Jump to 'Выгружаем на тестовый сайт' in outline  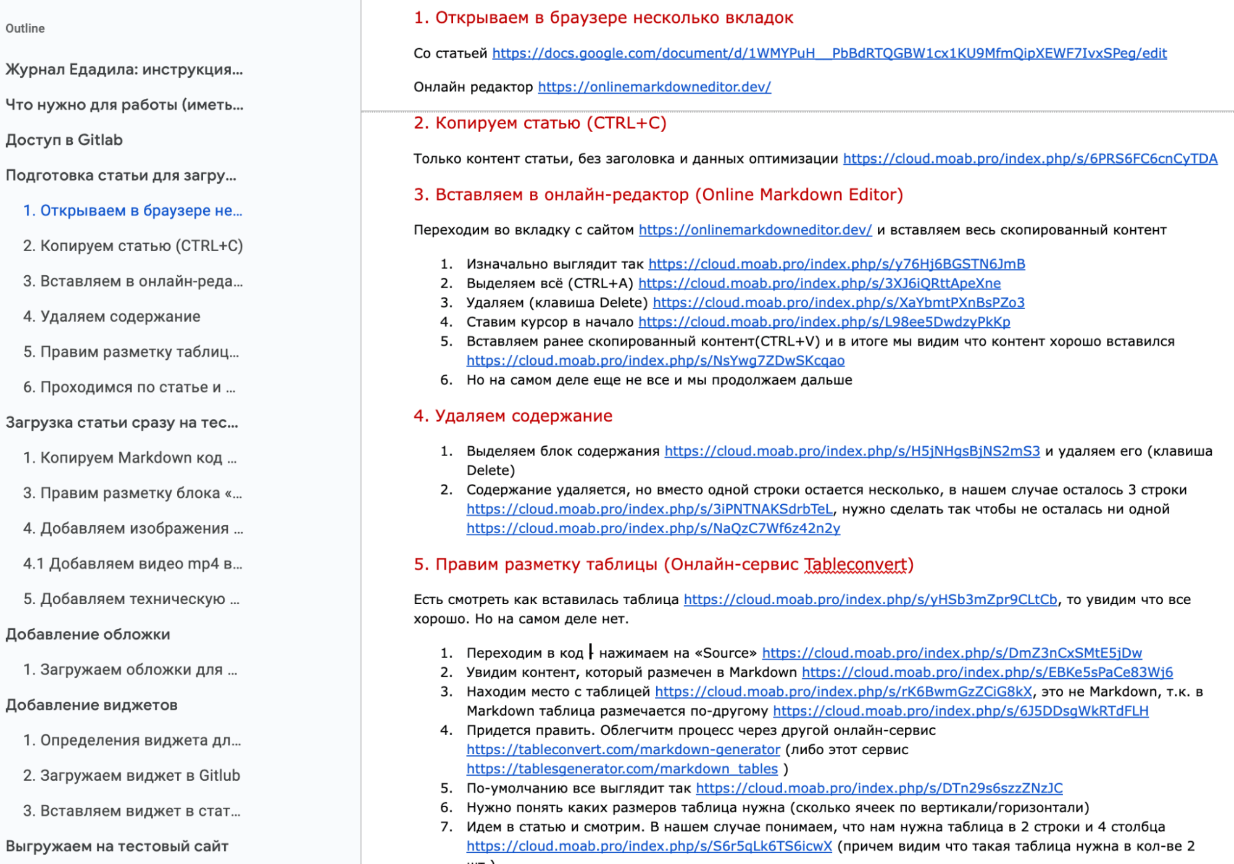click(x=117, y=846)
